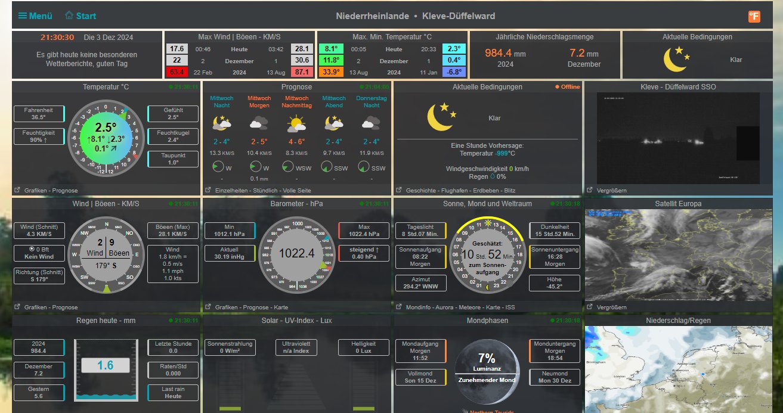Viewport: 783px width, 413px height.
Task: Click Feuchtigkeit 90% value box
Action: 38,136
